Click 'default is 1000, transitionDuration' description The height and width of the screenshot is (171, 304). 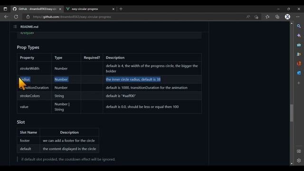point(147,87)
